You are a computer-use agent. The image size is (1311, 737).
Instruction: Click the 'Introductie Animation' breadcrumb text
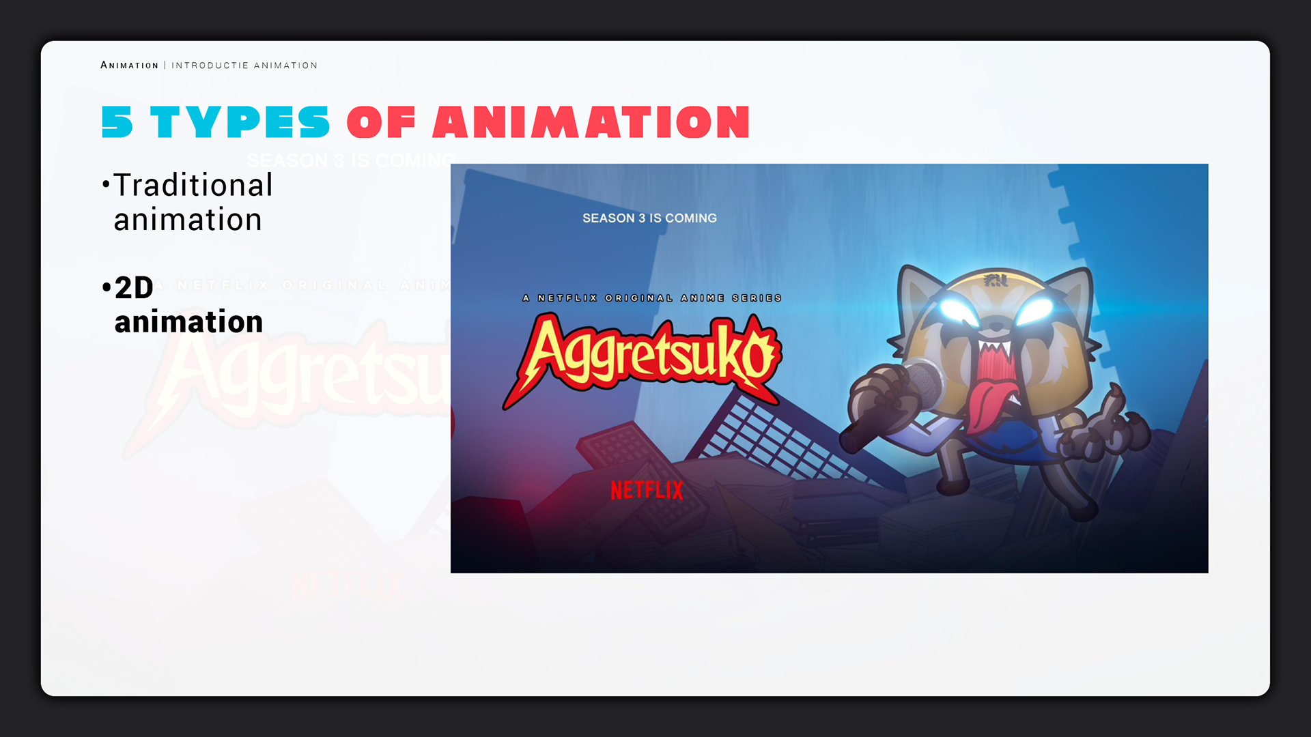244,66
